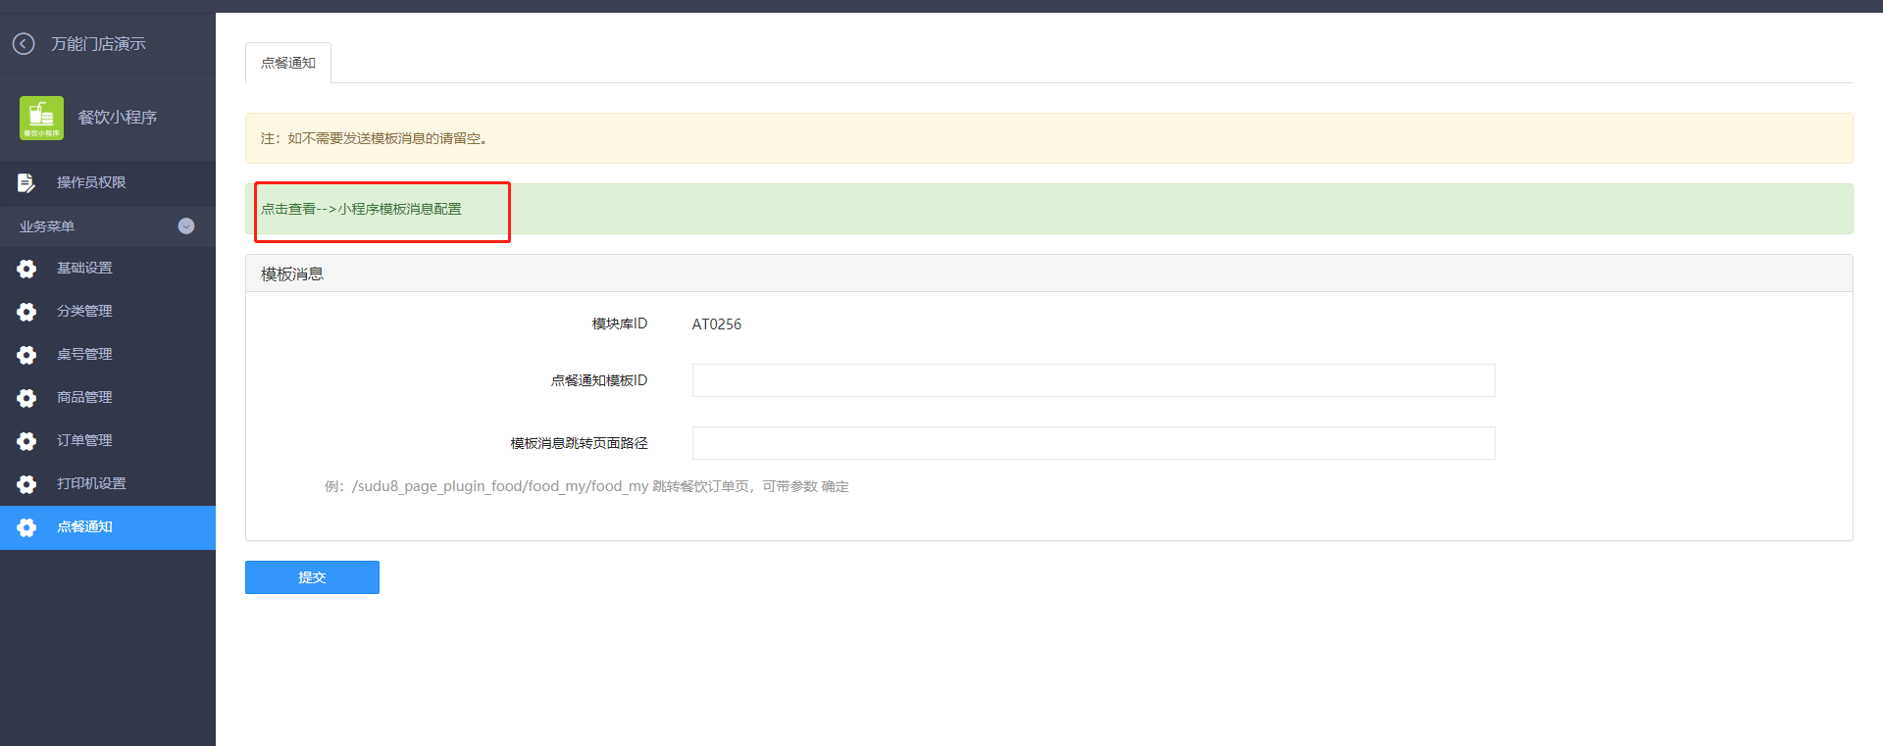The image size is (1883, 746).
Task: Select 桌号管理 in the sidebar
Action: 108,354
